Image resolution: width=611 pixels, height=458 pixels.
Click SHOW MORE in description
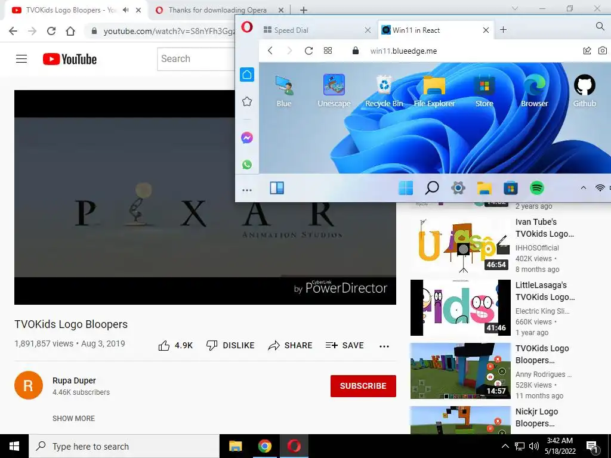73,418
